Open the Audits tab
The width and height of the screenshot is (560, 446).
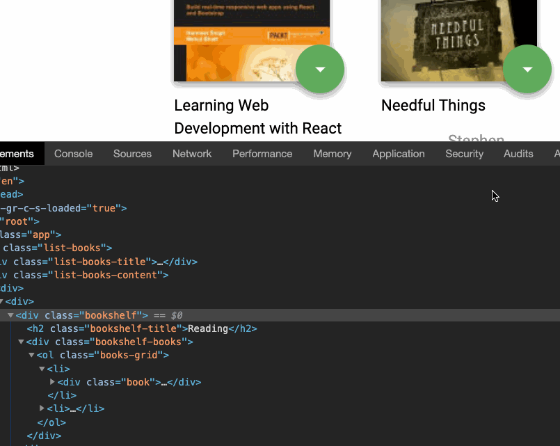[x=518, y=154]
